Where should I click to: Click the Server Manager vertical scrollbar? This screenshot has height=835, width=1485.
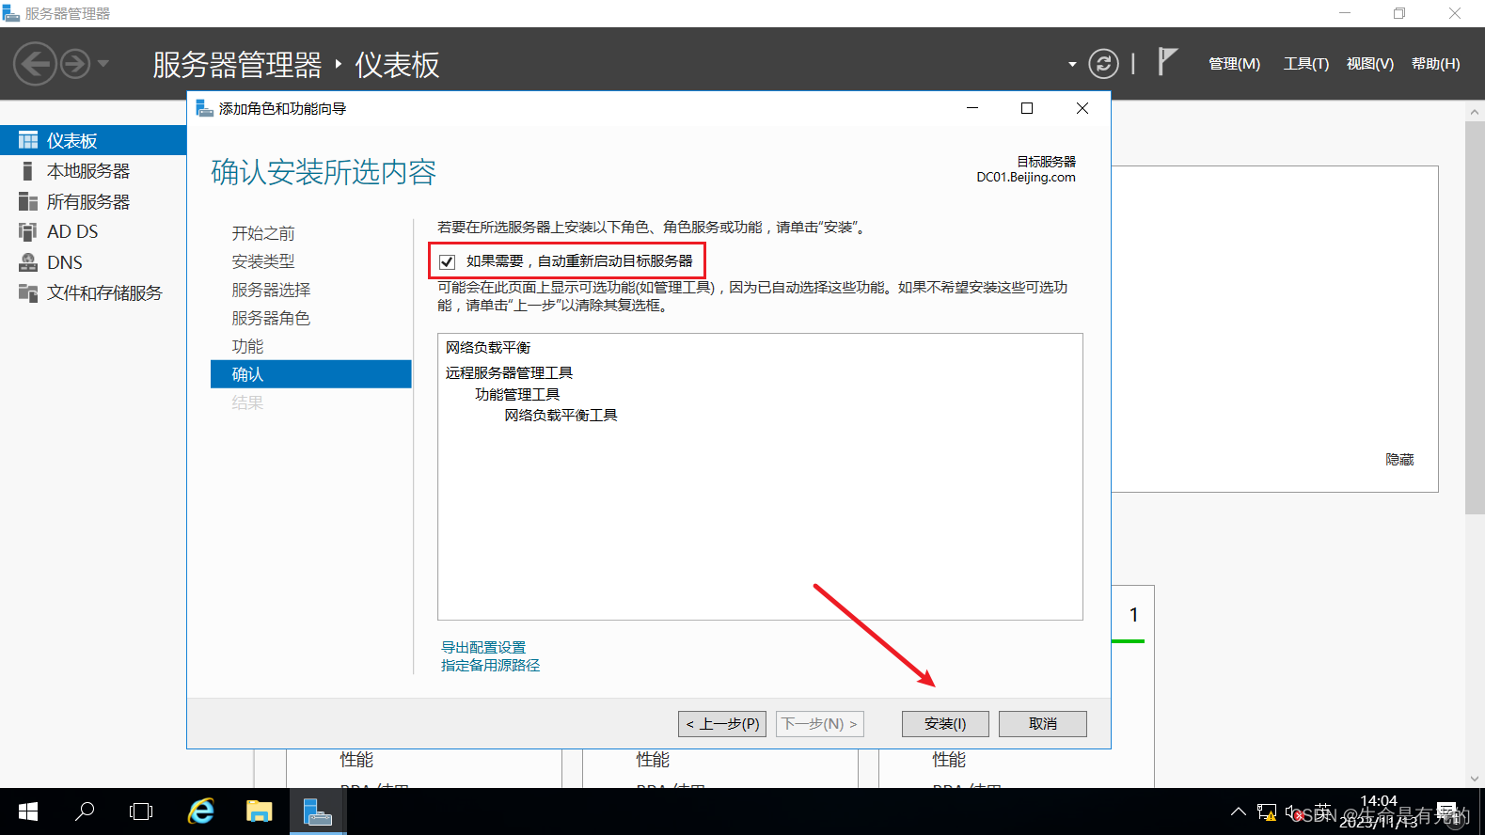tap(1475, 318)
